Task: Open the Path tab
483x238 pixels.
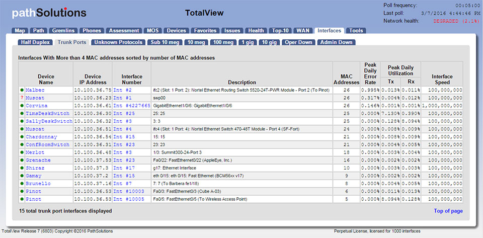Action: click(x=39, y=31)
